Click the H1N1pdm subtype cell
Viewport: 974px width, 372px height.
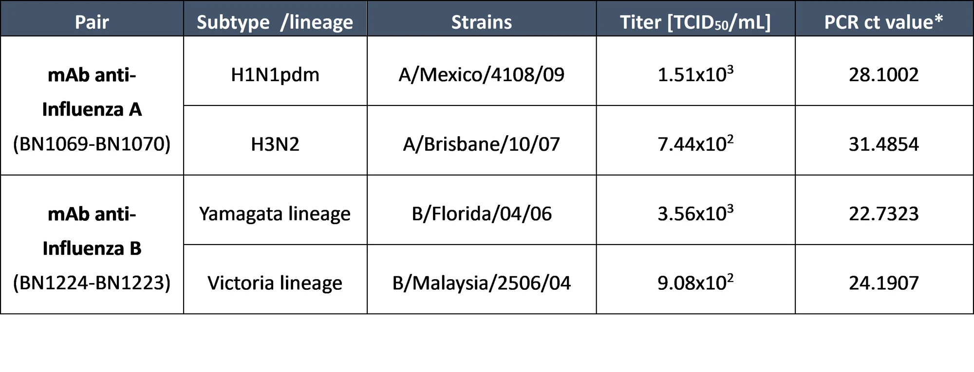pyautogui.click(x=275, y=71)
